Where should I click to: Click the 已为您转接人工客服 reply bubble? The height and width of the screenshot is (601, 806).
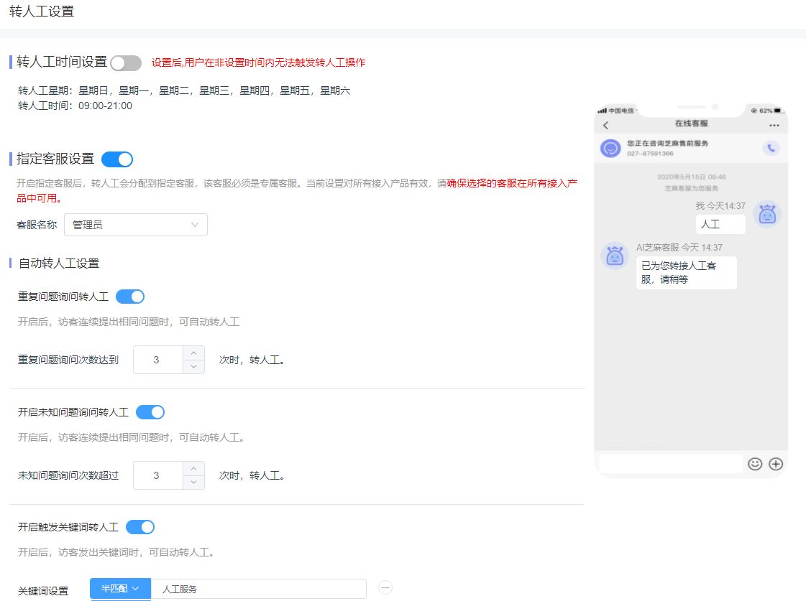point(686,273)
